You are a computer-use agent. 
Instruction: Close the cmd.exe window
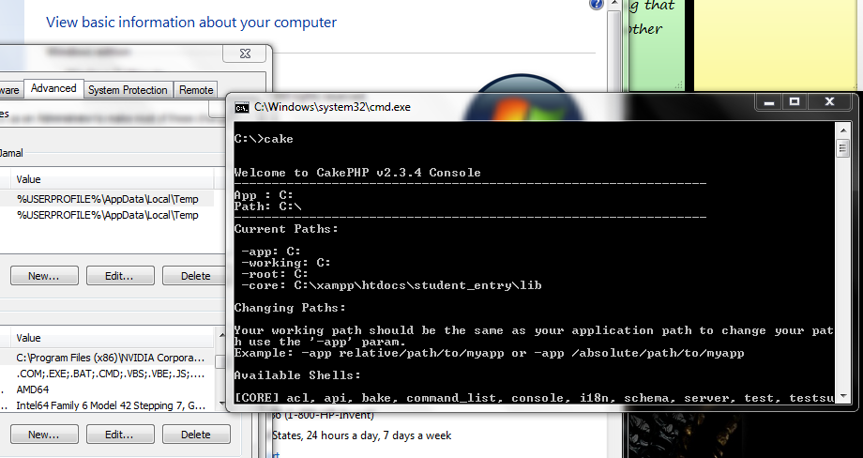click(x=829, y=102)
